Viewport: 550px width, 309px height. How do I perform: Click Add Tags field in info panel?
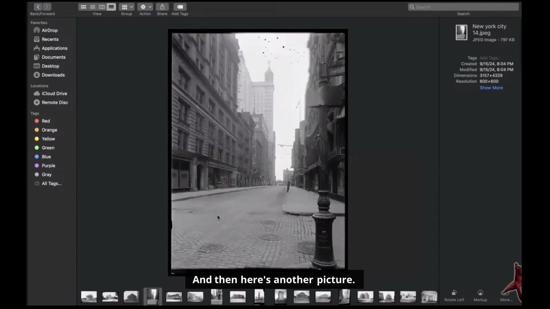pos(490,58)
